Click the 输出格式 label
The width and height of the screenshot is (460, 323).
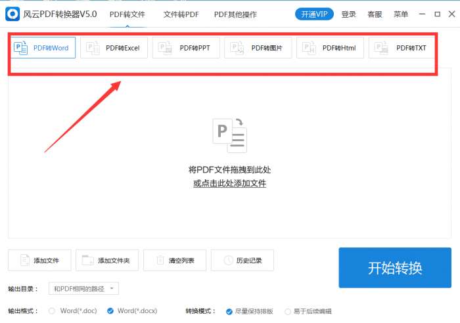pyautogui.click(x=23, y=311)
